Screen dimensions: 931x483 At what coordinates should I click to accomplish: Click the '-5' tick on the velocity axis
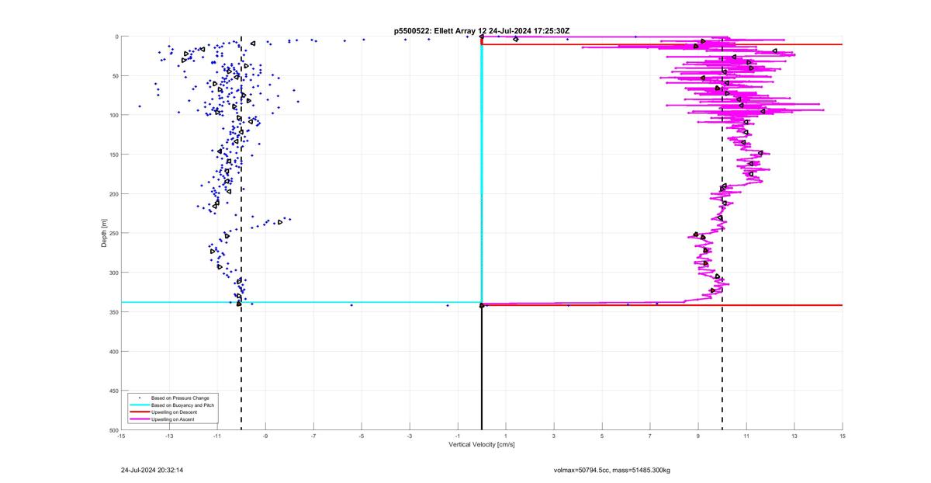(362, 436)
